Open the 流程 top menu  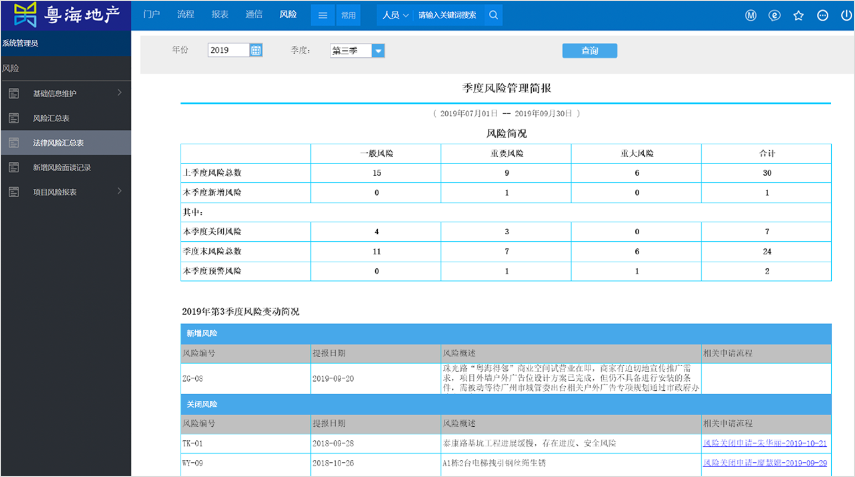(x=185, y=14)
